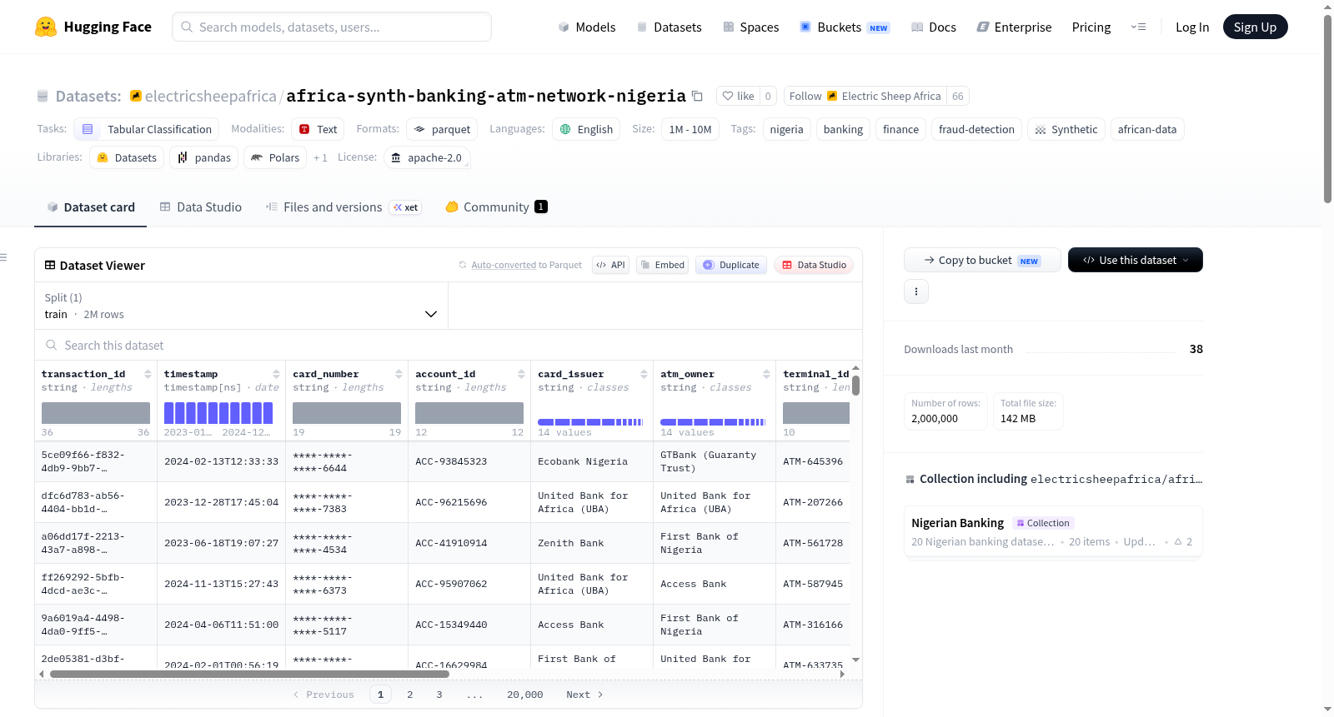Image resolution: width=1334 pixels, height=717 pixels.
Task: Open the navigation more-options menu icon
Action: click(1138, 27)
